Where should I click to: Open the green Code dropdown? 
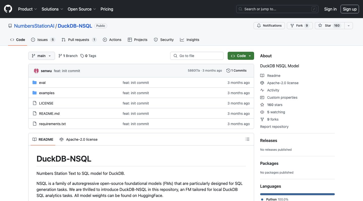[x=241, y=56]
